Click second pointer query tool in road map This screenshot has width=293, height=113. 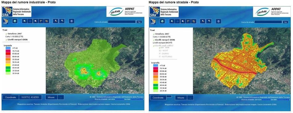209,21
